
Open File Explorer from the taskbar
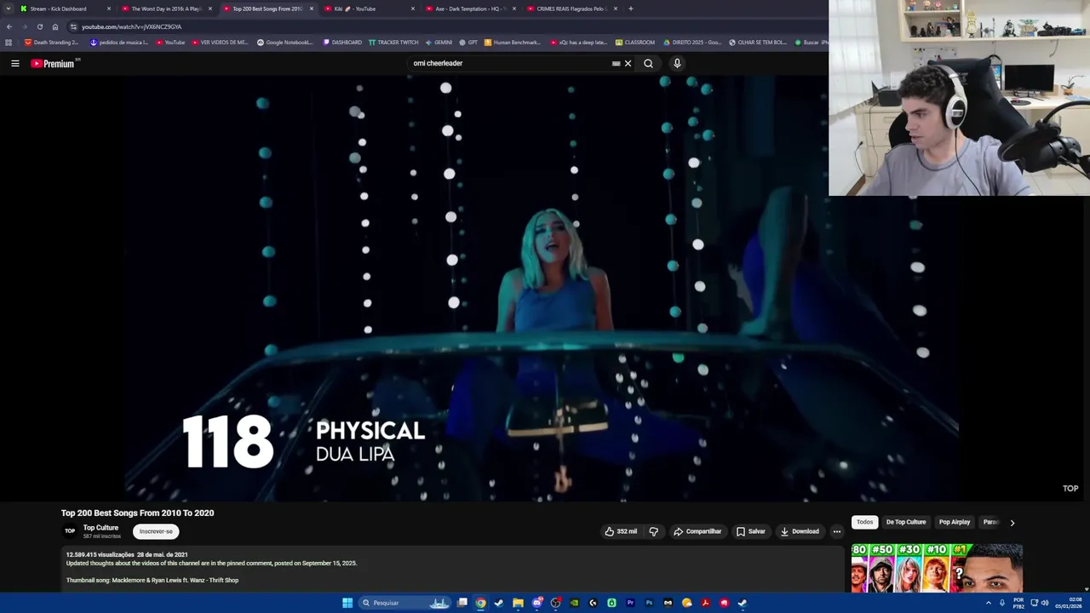click(x=518, y=603)
